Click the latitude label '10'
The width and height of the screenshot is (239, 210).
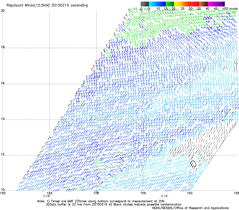point(3,190)
